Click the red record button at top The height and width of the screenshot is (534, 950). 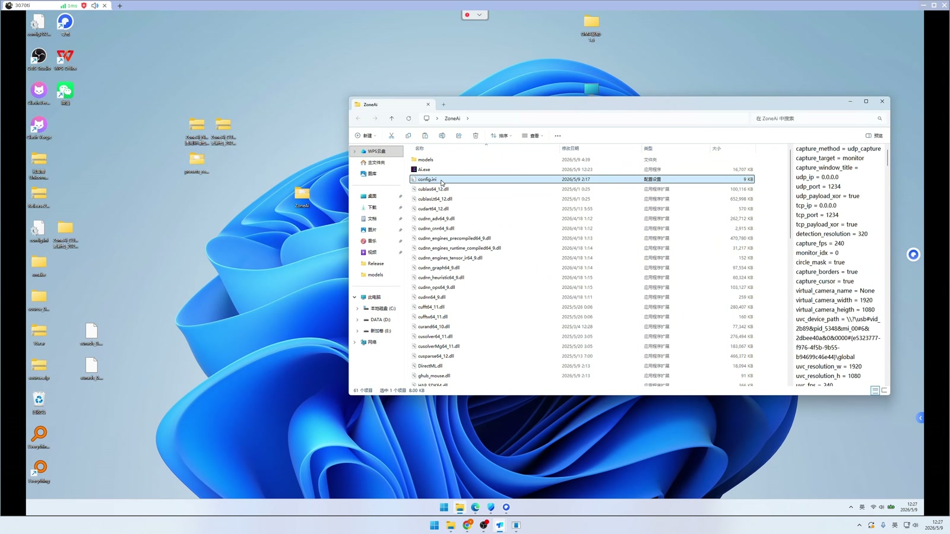pyautogui.click(x=467, y=15)
